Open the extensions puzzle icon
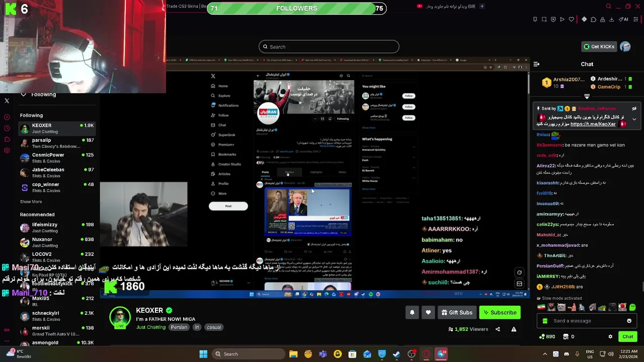Viewport: 644px width, 362px height. coord(593,20)
